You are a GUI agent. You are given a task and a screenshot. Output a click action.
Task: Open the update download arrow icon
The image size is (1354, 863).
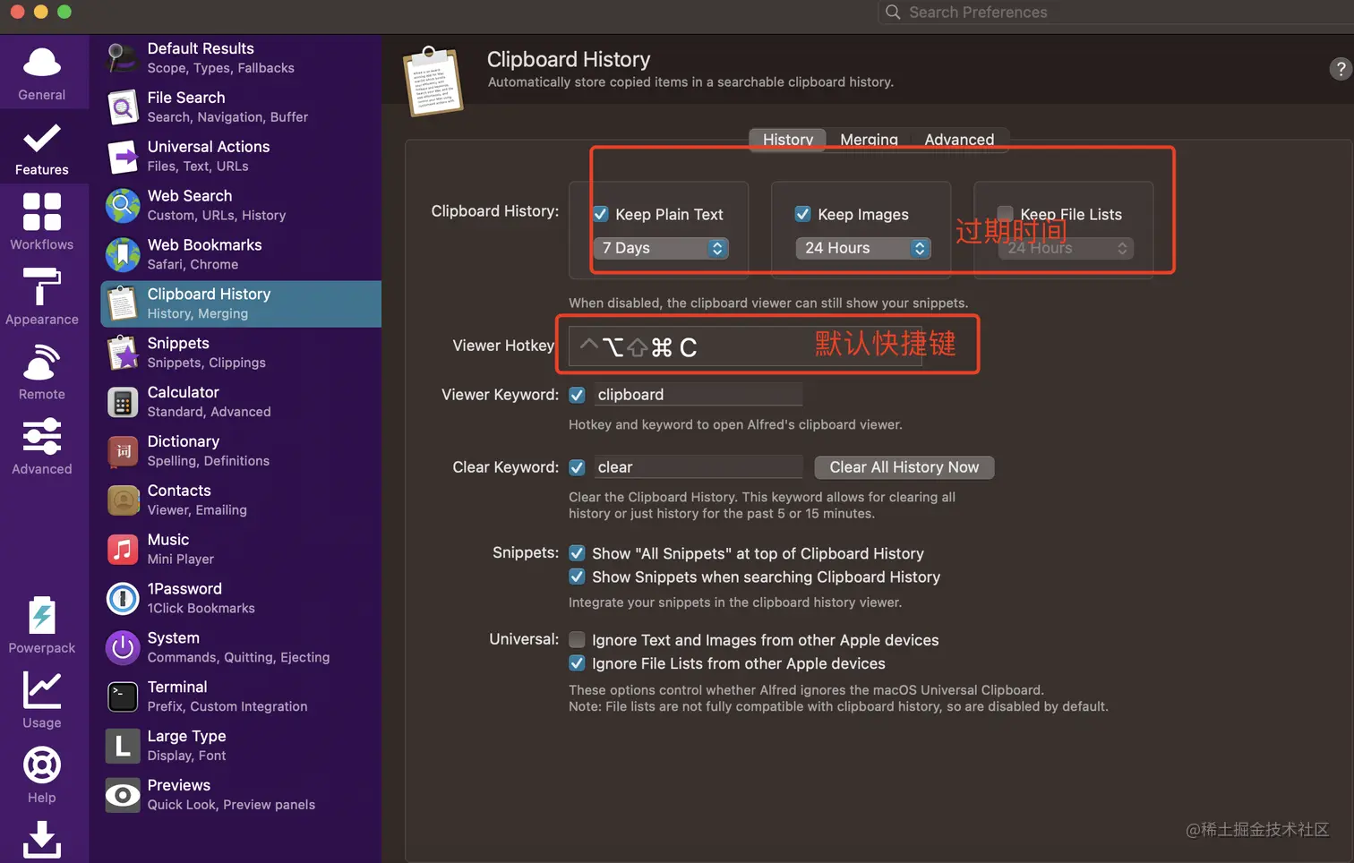pyautogui.click(x=42, y=840)
